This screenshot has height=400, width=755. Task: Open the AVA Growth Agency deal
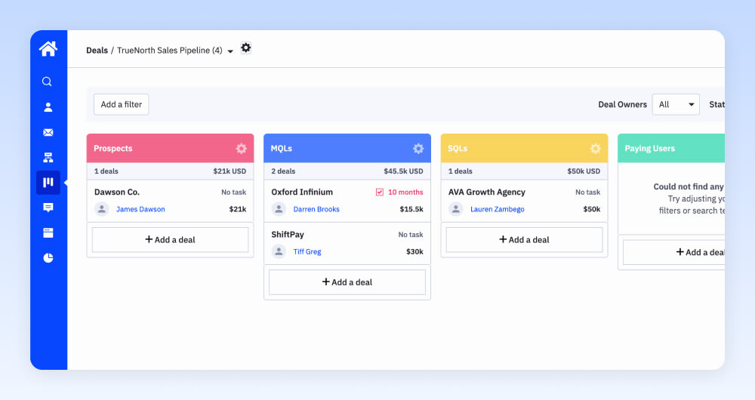click(487, 192)
